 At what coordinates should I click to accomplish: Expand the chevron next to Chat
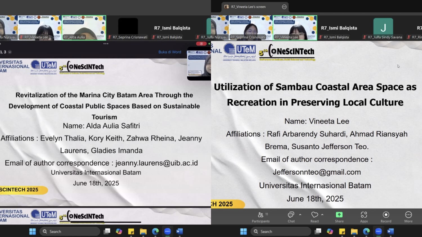tap(300, 215)
